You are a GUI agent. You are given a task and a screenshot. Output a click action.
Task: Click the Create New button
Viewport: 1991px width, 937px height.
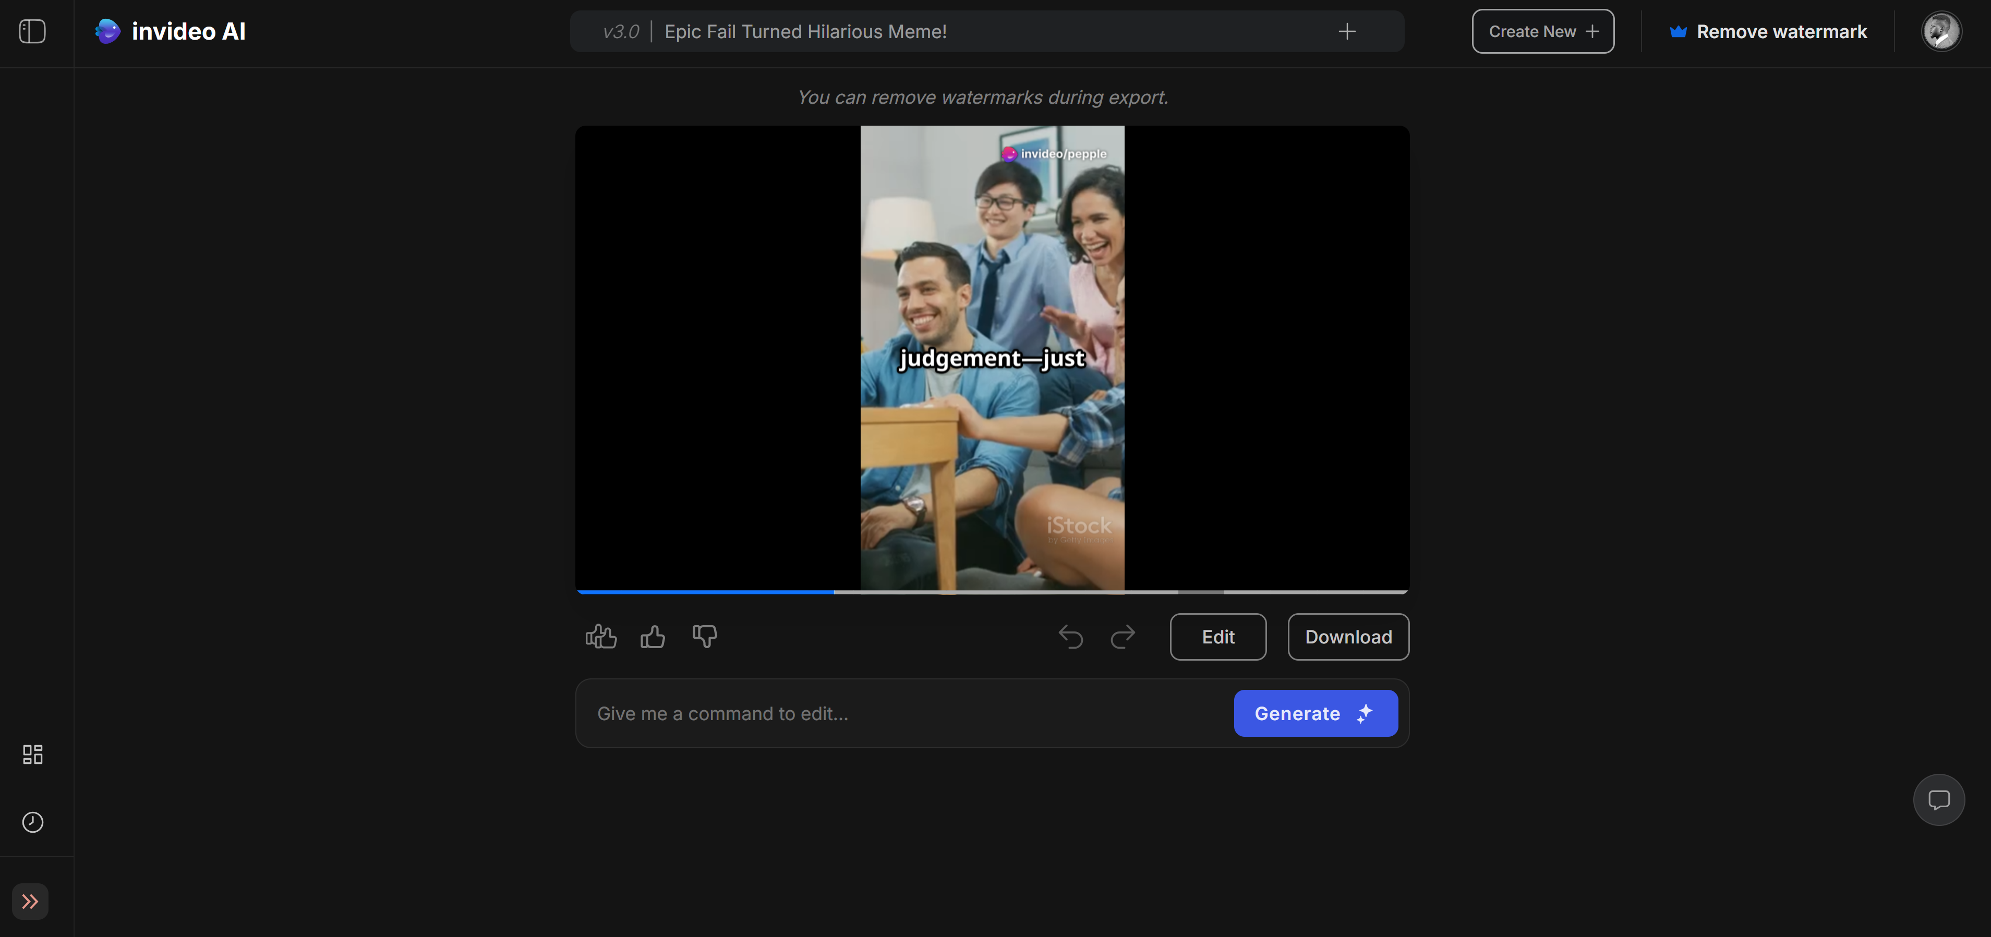click(x=1543, y=31)
